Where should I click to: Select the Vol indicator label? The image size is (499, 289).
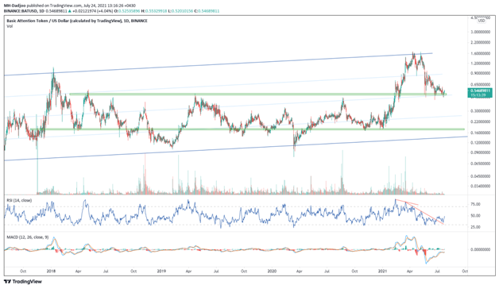click(x=10, y=26)
